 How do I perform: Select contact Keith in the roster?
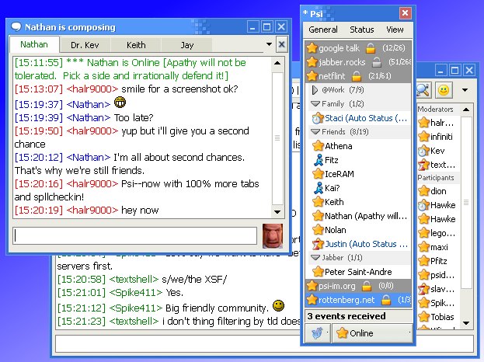pos(360,202)
